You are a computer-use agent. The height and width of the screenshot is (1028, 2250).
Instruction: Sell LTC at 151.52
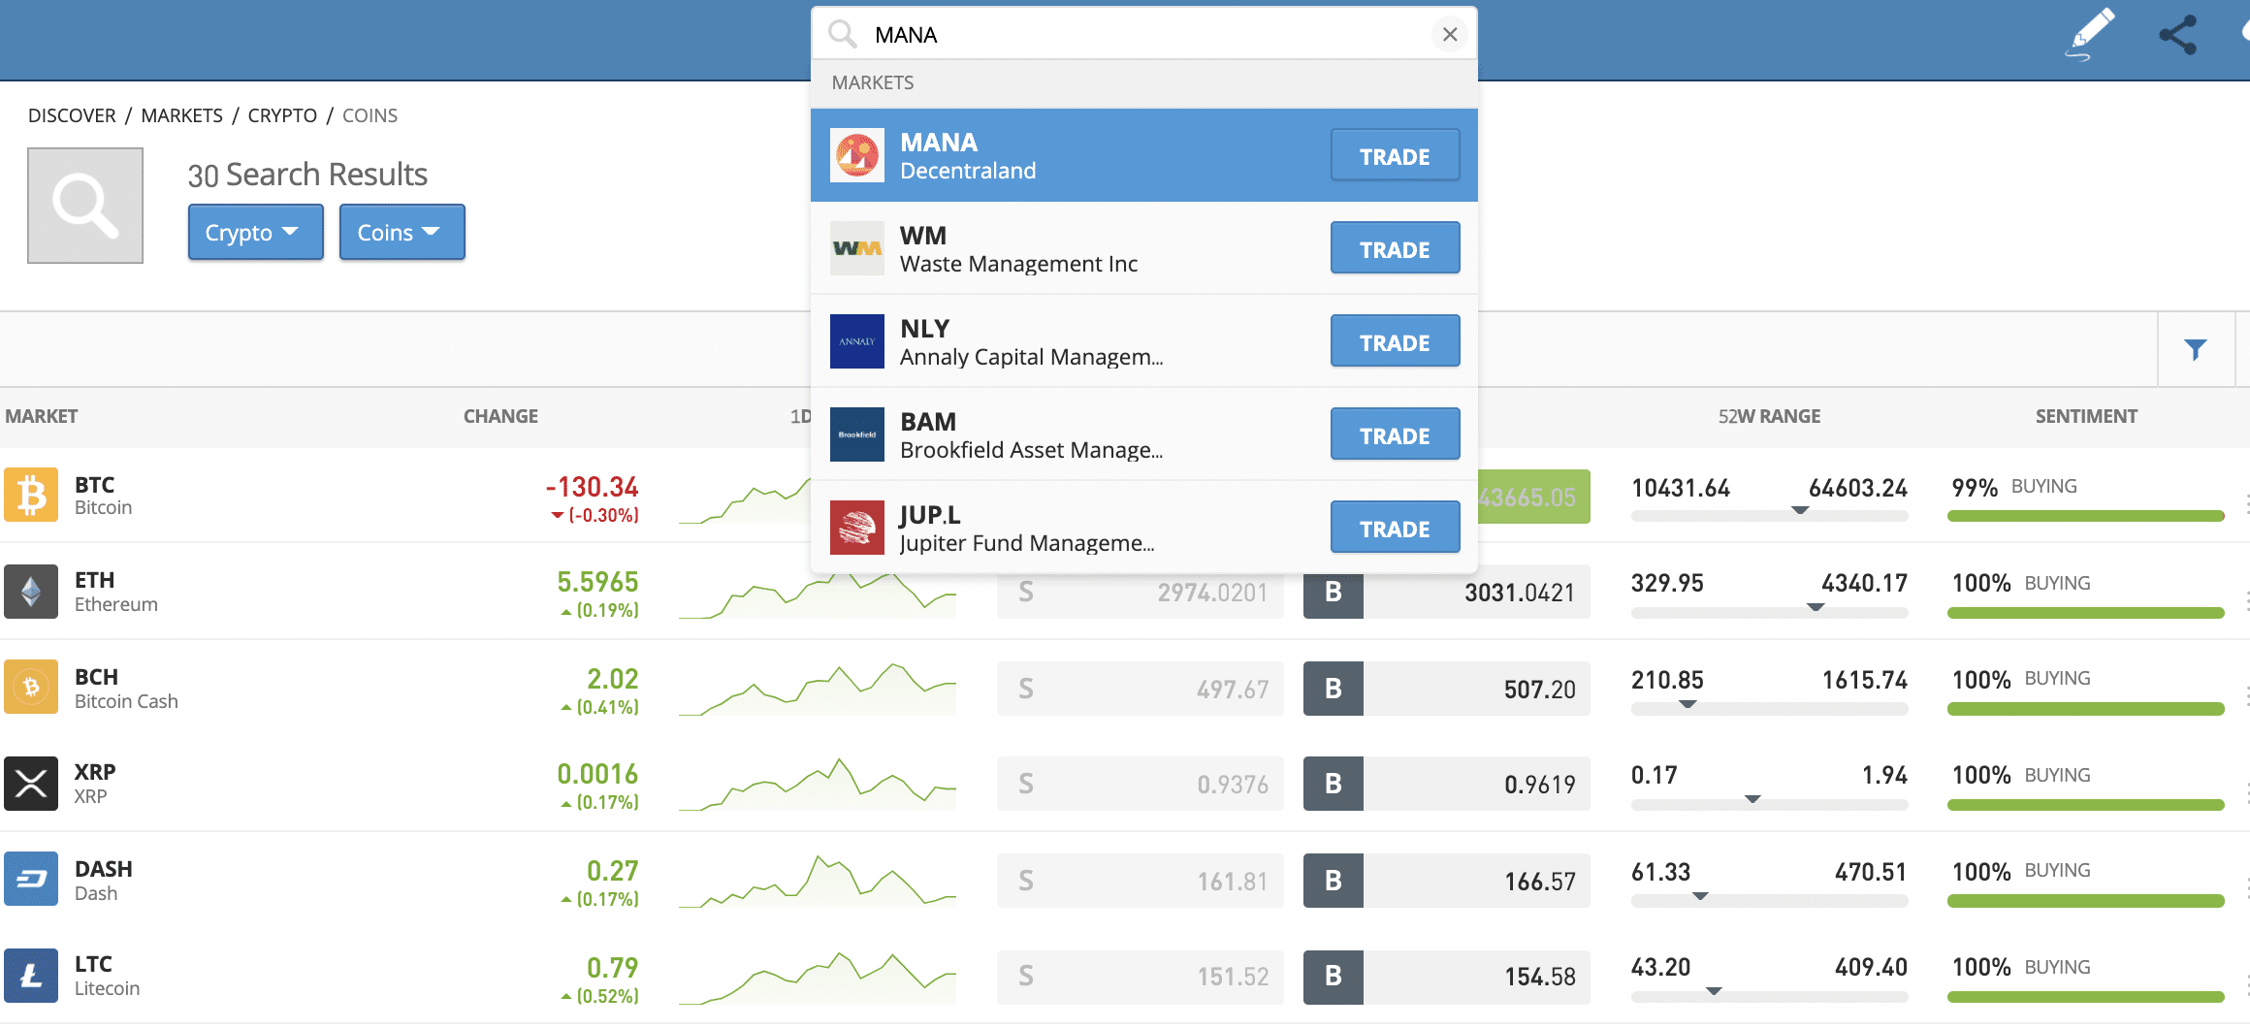point(1141,977)
